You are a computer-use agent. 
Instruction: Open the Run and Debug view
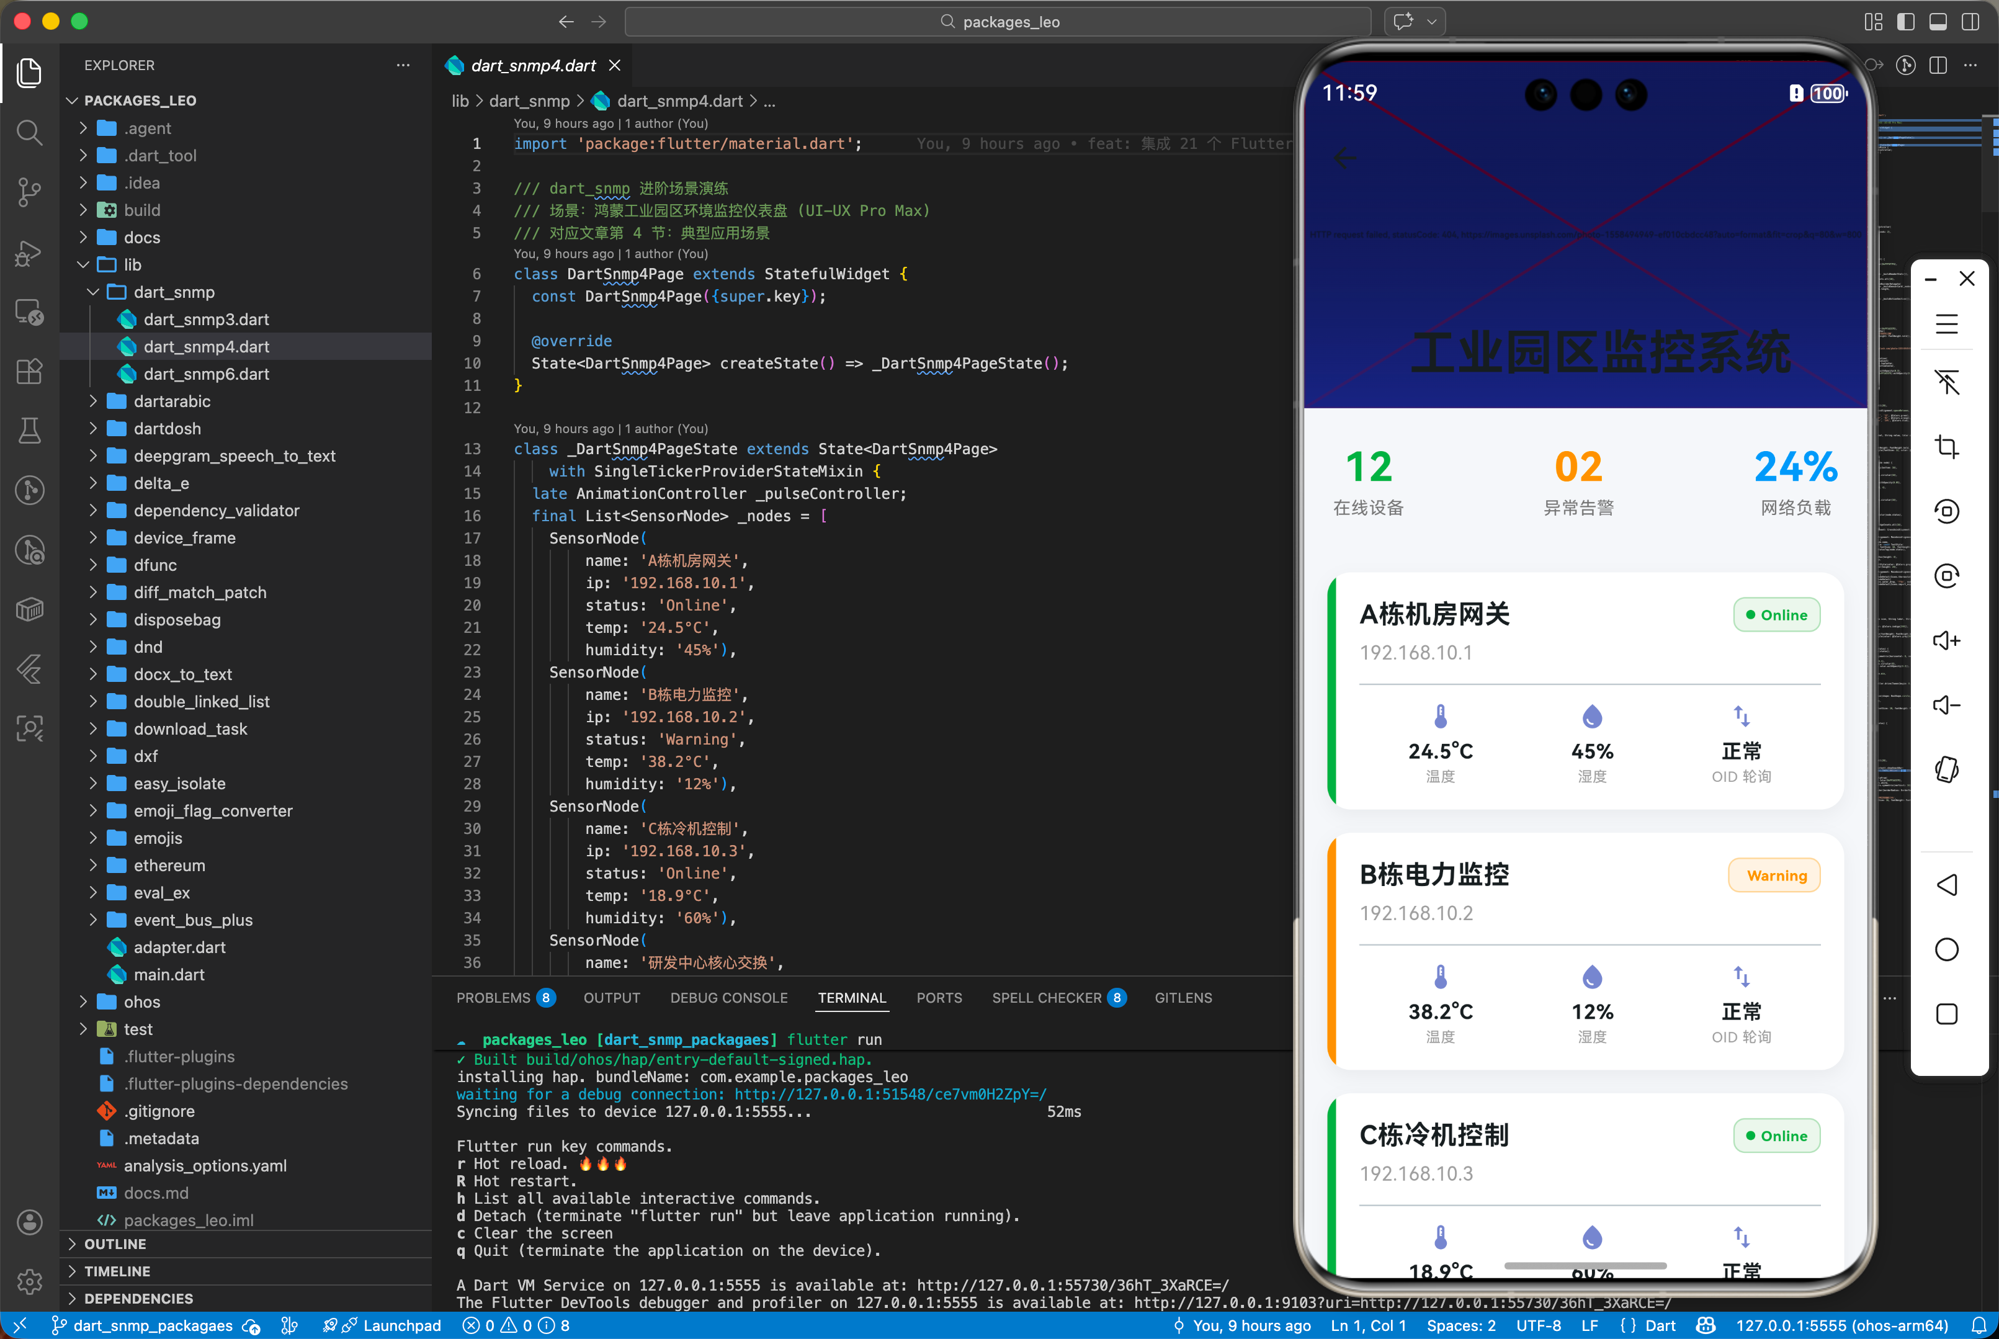29,253
